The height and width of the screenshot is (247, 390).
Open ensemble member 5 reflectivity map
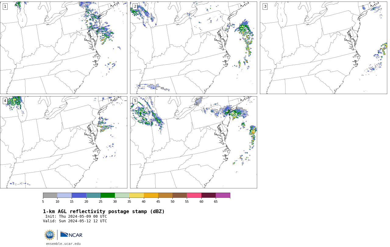(193, 142)
